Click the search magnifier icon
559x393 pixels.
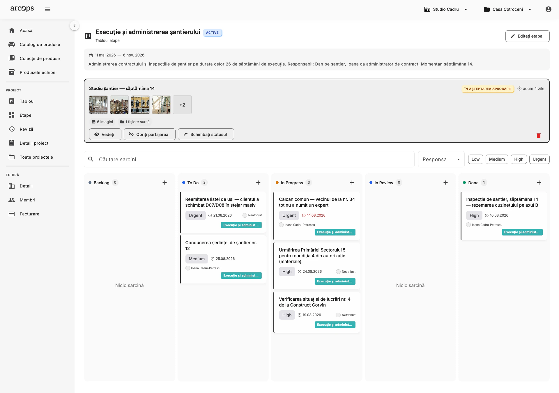(91, 159)
